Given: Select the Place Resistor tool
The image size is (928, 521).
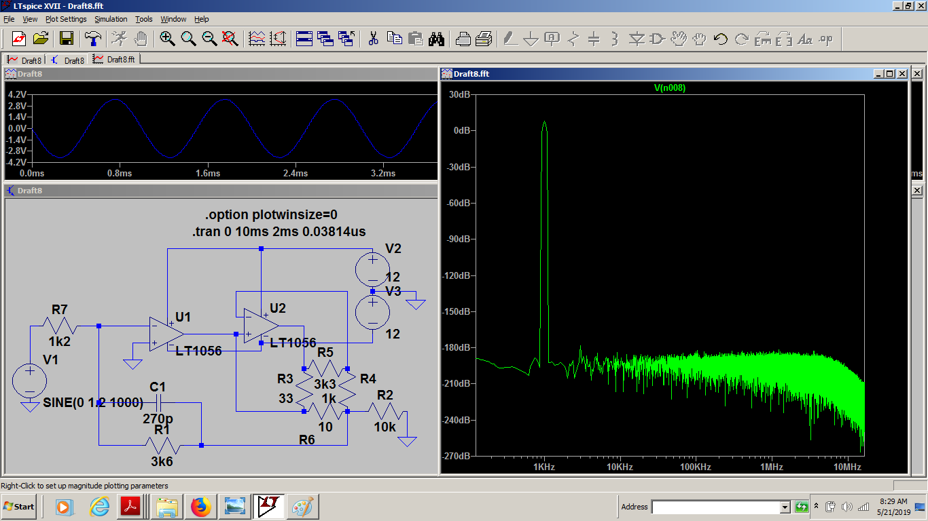Looking at the screenshot, I should point(573,38).
